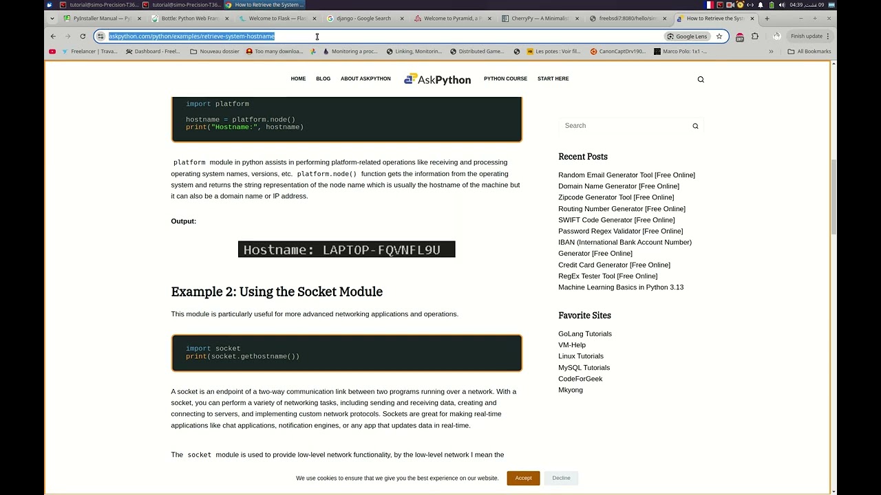
Task: Reload the AskPython page
Action: 83,36
